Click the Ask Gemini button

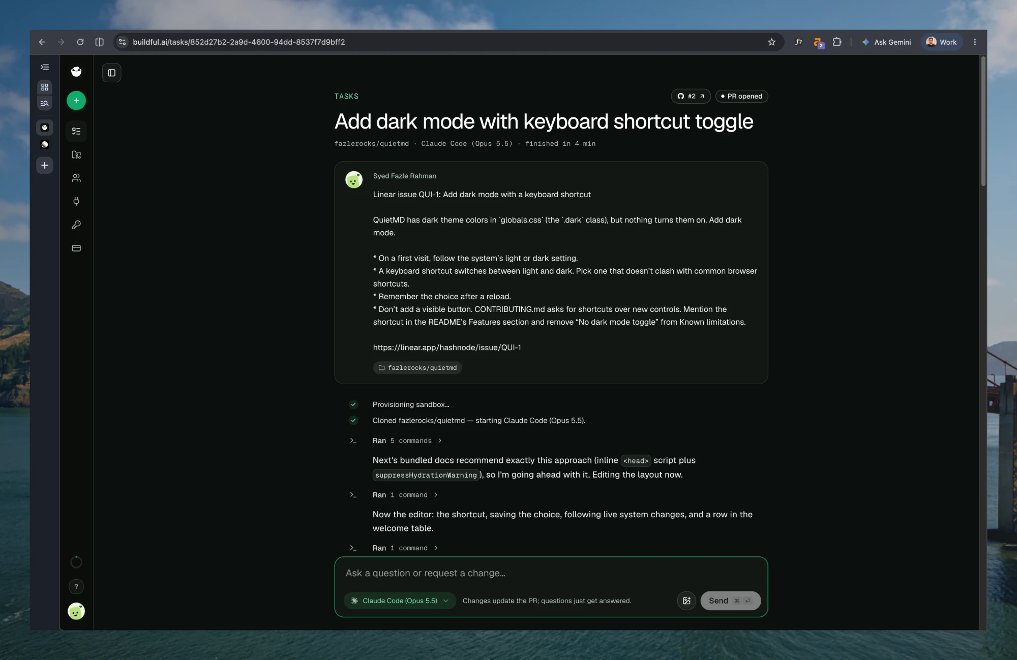pos(886,42)
